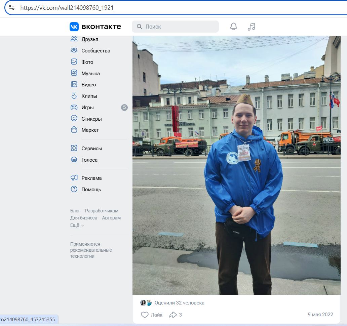This screenshot has width=347, height=326.
Task: Click the Photo (Фото) sidebar icon
Action: (74, 62)
